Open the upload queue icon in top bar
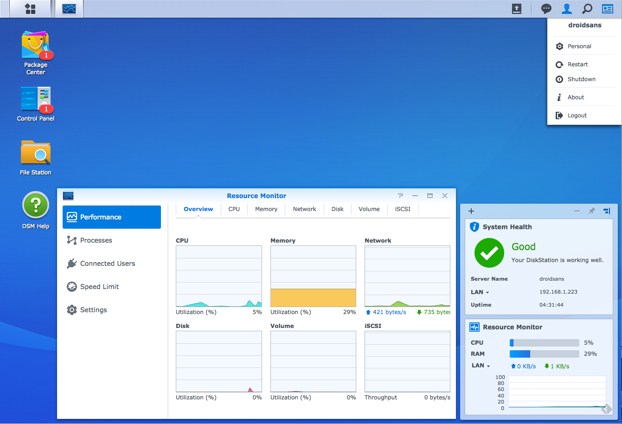The image size is (622, 424). click(x=517, y=9)
